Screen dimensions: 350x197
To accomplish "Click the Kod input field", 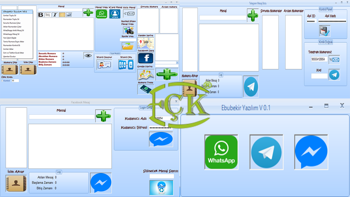I will 319,76.
